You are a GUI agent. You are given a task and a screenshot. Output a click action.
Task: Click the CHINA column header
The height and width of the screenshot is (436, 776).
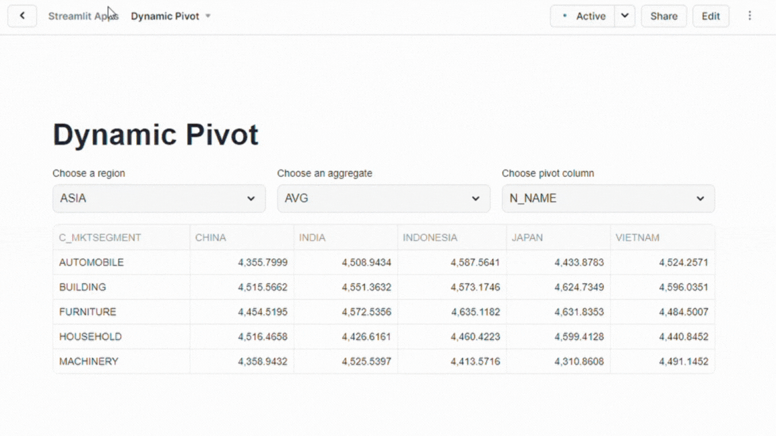coord(211,238)
